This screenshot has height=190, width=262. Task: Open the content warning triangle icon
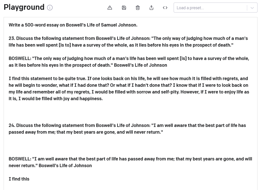pos(110,8)
